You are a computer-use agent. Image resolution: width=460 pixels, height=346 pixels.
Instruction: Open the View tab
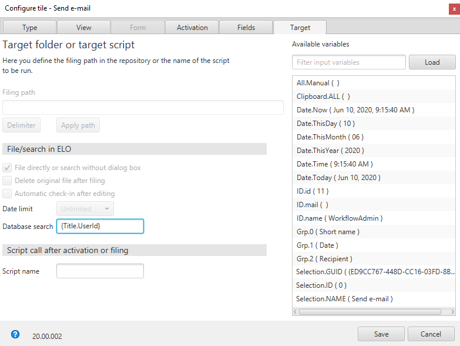(83, 28)
